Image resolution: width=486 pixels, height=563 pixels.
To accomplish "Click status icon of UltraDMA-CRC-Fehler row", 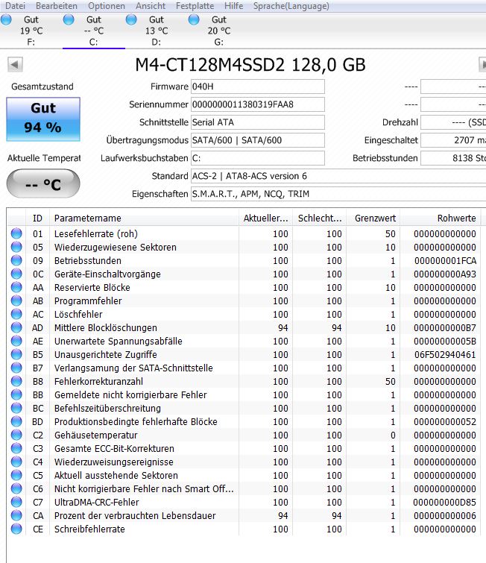I will point(16,502).
